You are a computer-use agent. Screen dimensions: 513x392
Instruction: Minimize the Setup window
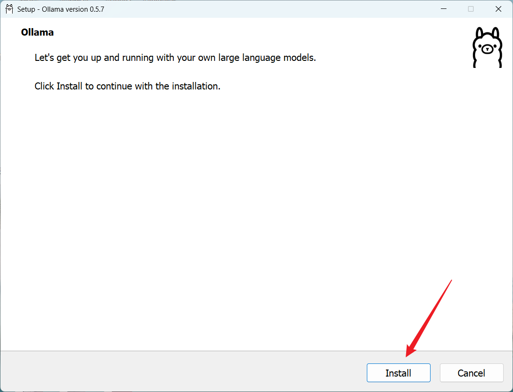(x=443, y=9)
